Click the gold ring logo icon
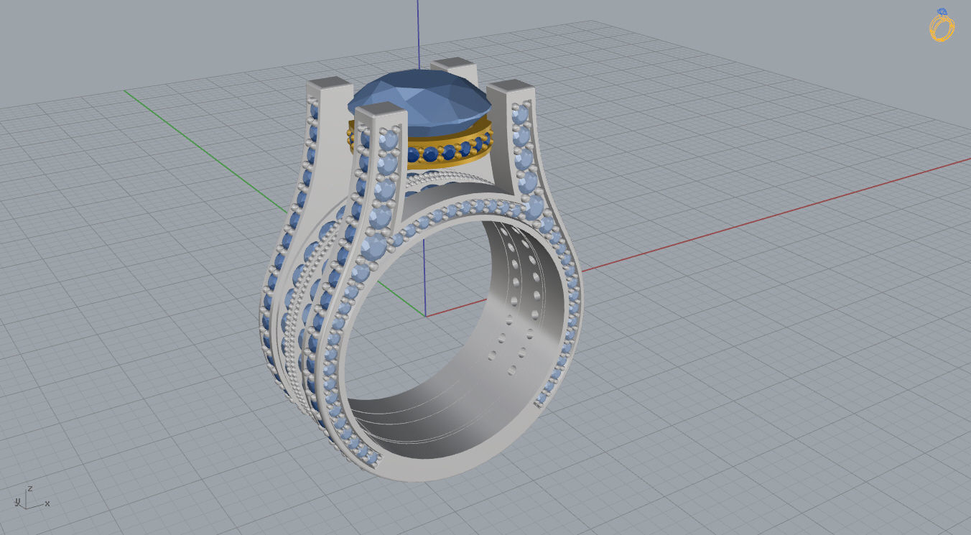This screenshot has width=971, height=535. 942,25
